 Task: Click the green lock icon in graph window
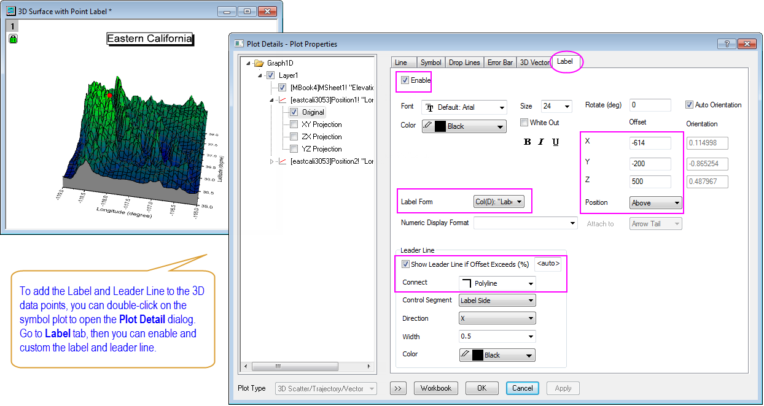pyautogui.click(x=13, y=39)
